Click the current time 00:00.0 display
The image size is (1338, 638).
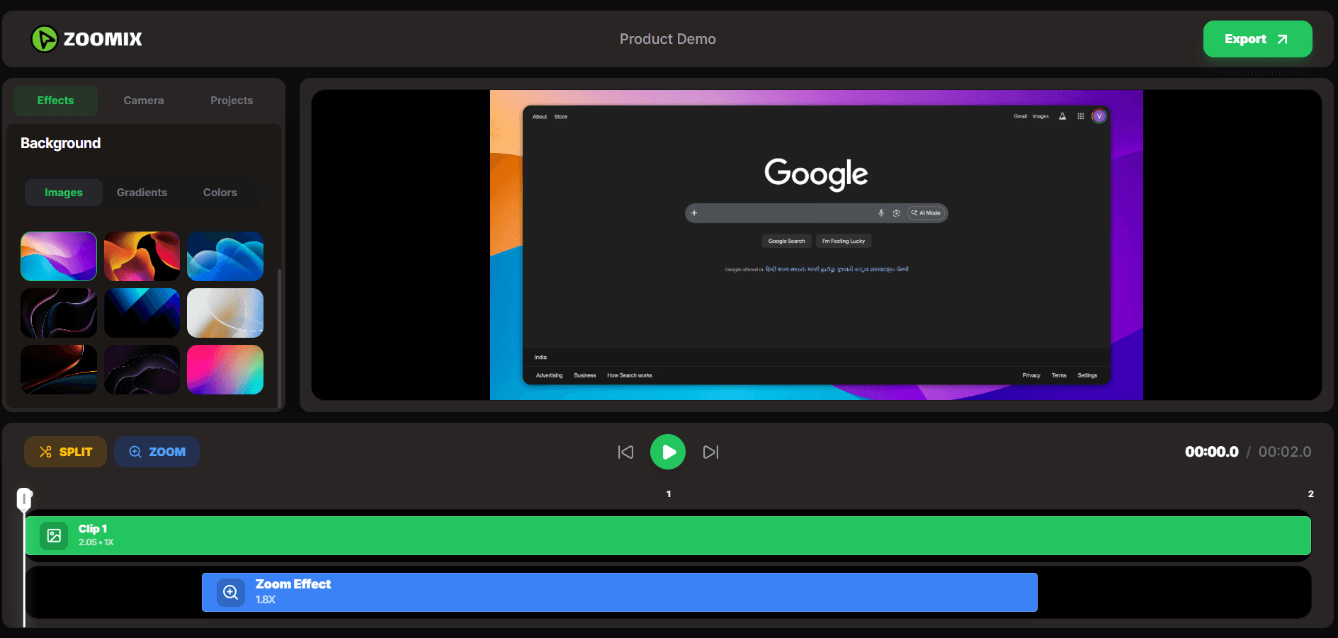point(1211,452)
